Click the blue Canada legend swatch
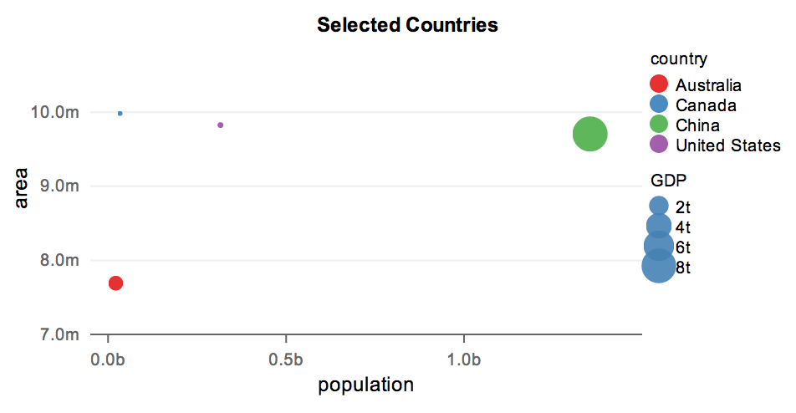The width and height of the screenshot is (796, 413). [x=659, y=105]
